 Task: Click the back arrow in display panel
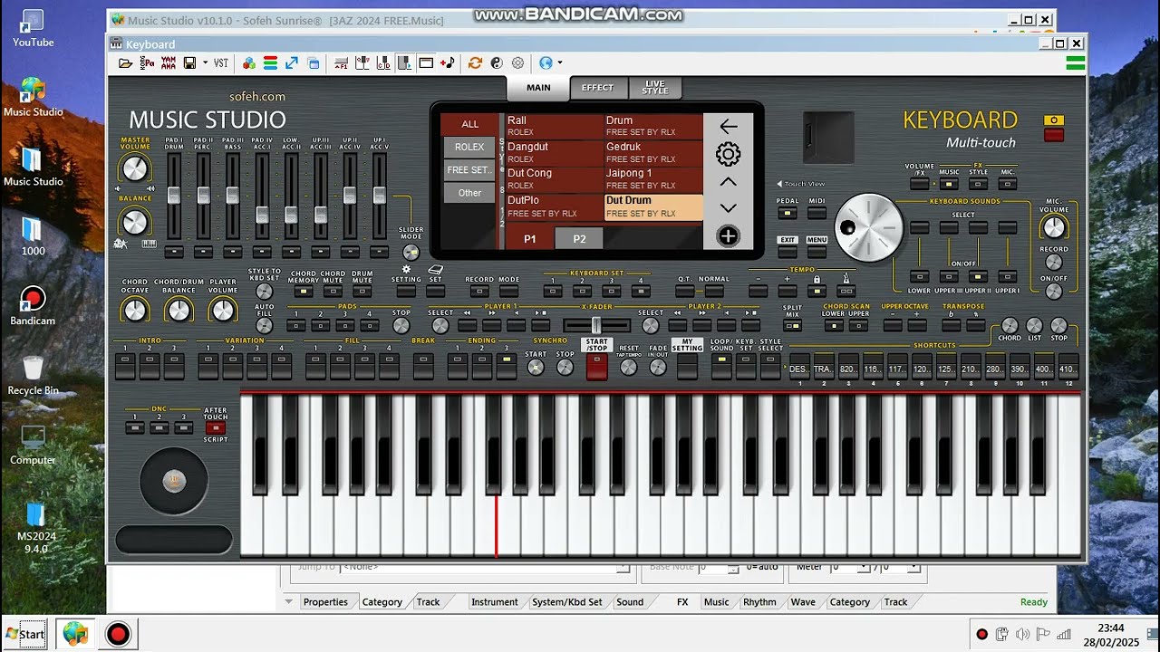(x=728, y=127)
